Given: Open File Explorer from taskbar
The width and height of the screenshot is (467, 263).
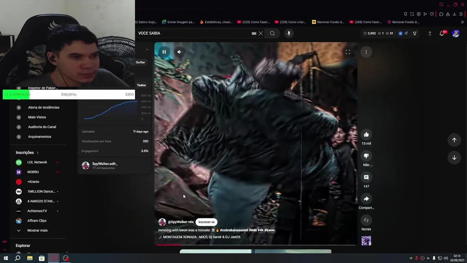Looking at the screenshot, I should (30, 258).
